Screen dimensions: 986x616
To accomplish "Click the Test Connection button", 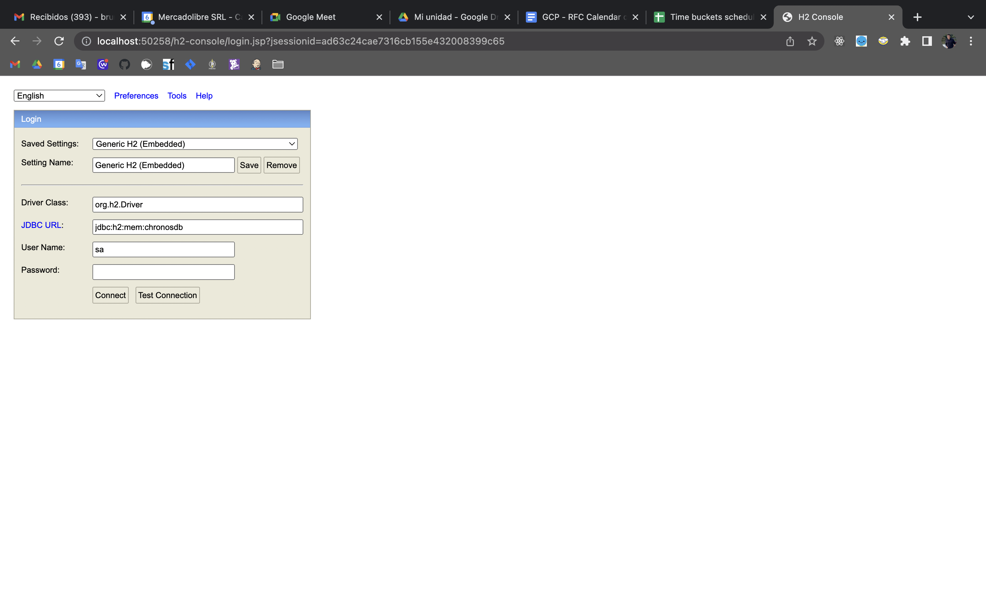I will 167,295.
